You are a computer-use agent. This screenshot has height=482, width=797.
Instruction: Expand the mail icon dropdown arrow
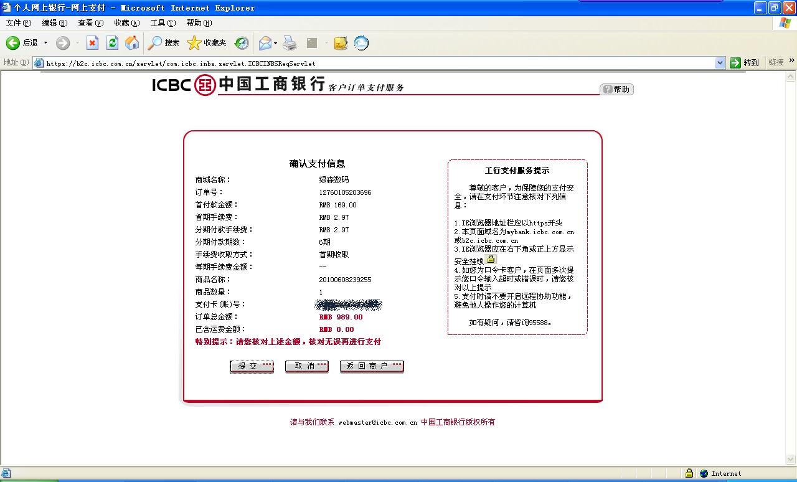pos(275,43)
